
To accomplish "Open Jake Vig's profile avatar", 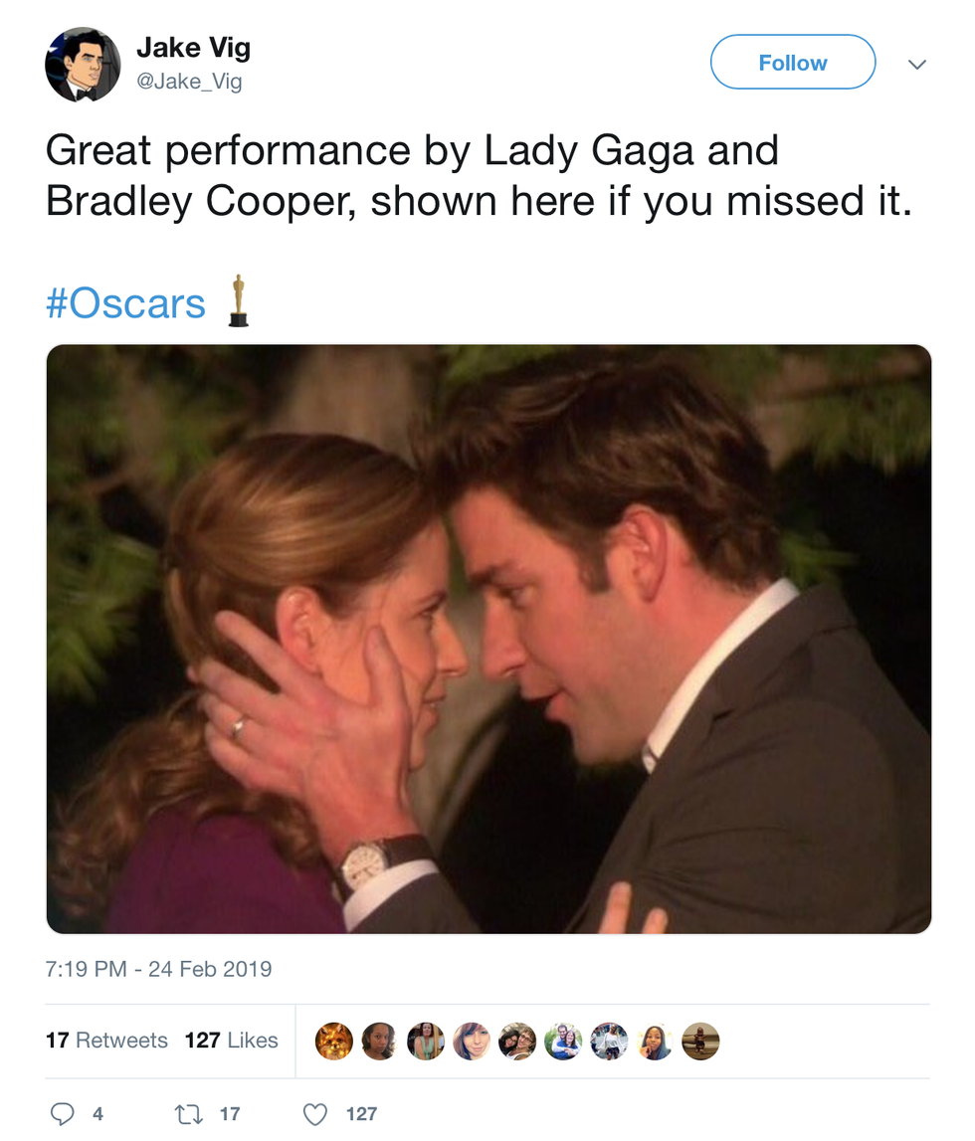I will pyautogui.click(x=83, y=66).
